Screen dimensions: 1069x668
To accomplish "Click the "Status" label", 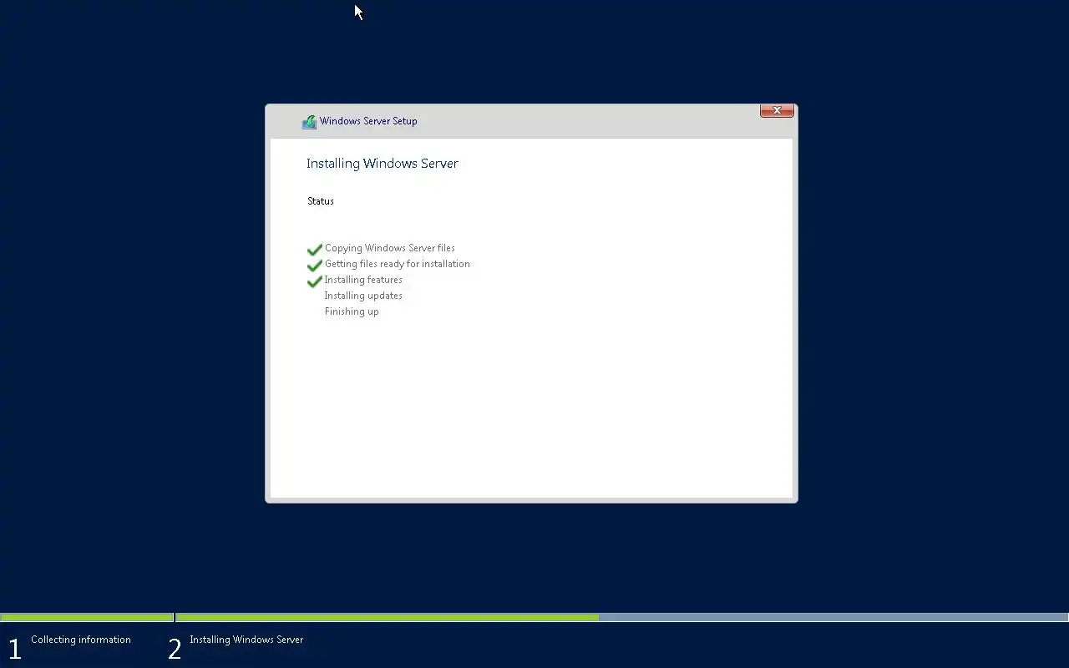I will 321,201.
